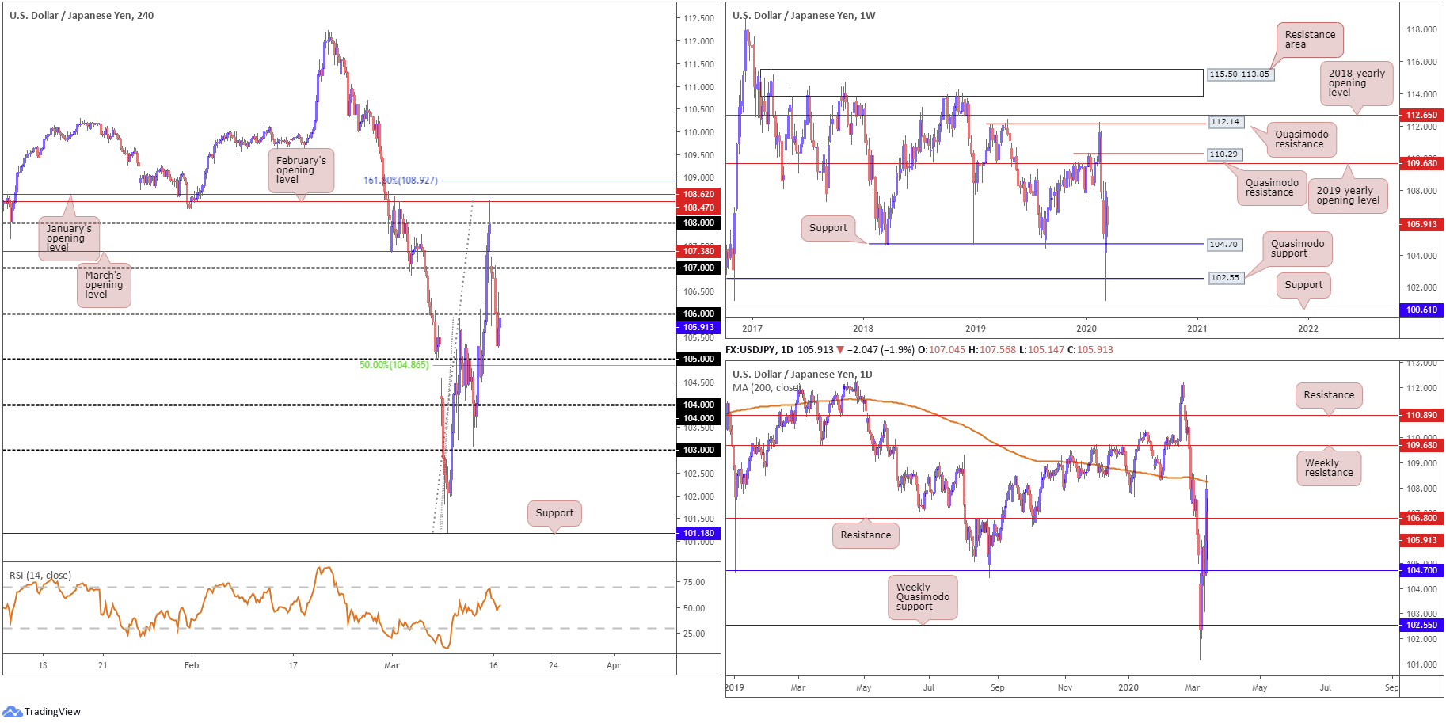
Task: Select the Weekly Quasimodo support callout
Action: (x=923, y=597)
